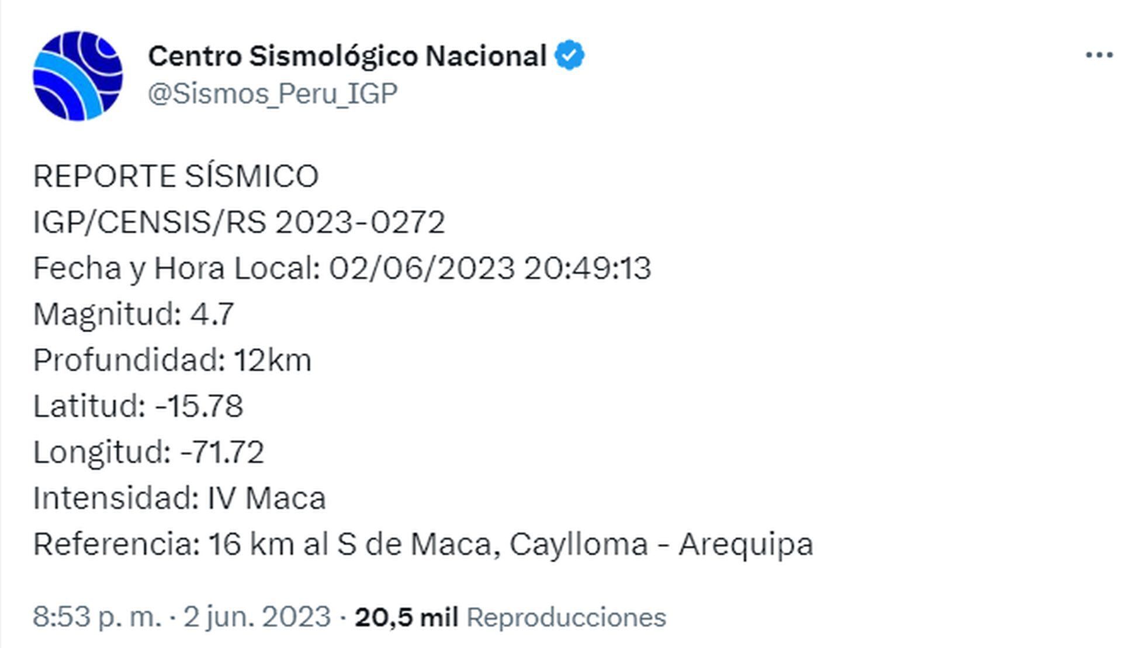Click the Profundidad: 12km line
The width and height of the screenshot is (1122, 648).
click(172, 360)
